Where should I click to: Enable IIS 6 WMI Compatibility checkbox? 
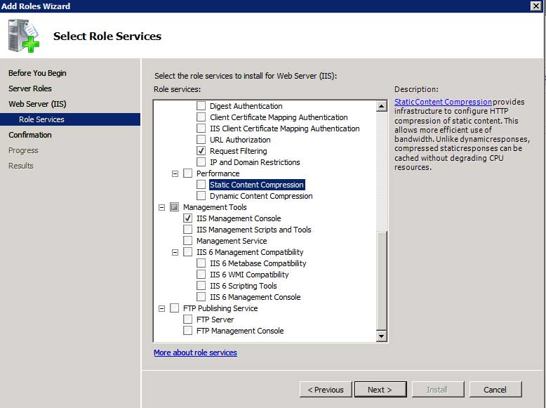click(x=201, y=274)
